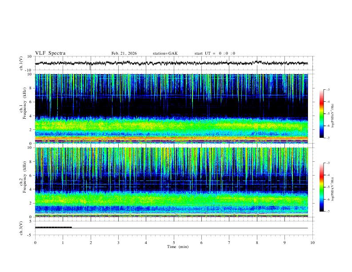
Task: Click the 'ch.3(V)' axis label
Action: point(21,228)
